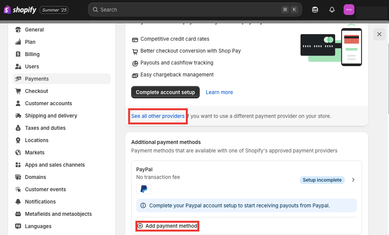Click the info icon in PayPal banner
The width and height of the screenshot is (389, 235).
tap(143, 205)
